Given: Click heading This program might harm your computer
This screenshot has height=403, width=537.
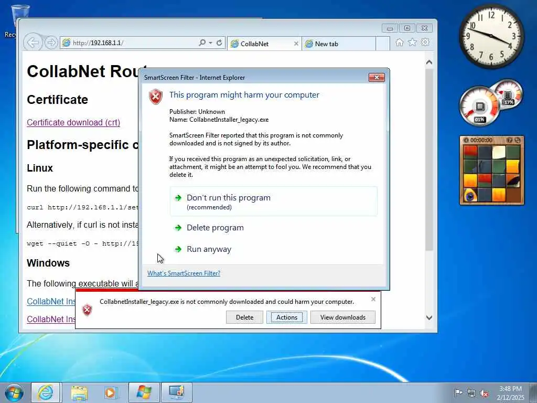Looking at the screenshot, I should tap(244, 95).
